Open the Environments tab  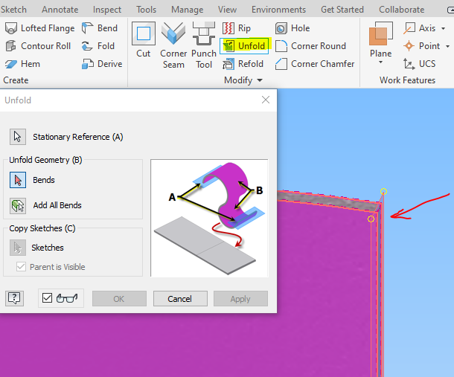point(278,10)
